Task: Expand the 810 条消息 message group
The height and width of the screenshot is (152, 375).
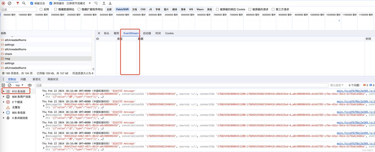Action: 4,91
